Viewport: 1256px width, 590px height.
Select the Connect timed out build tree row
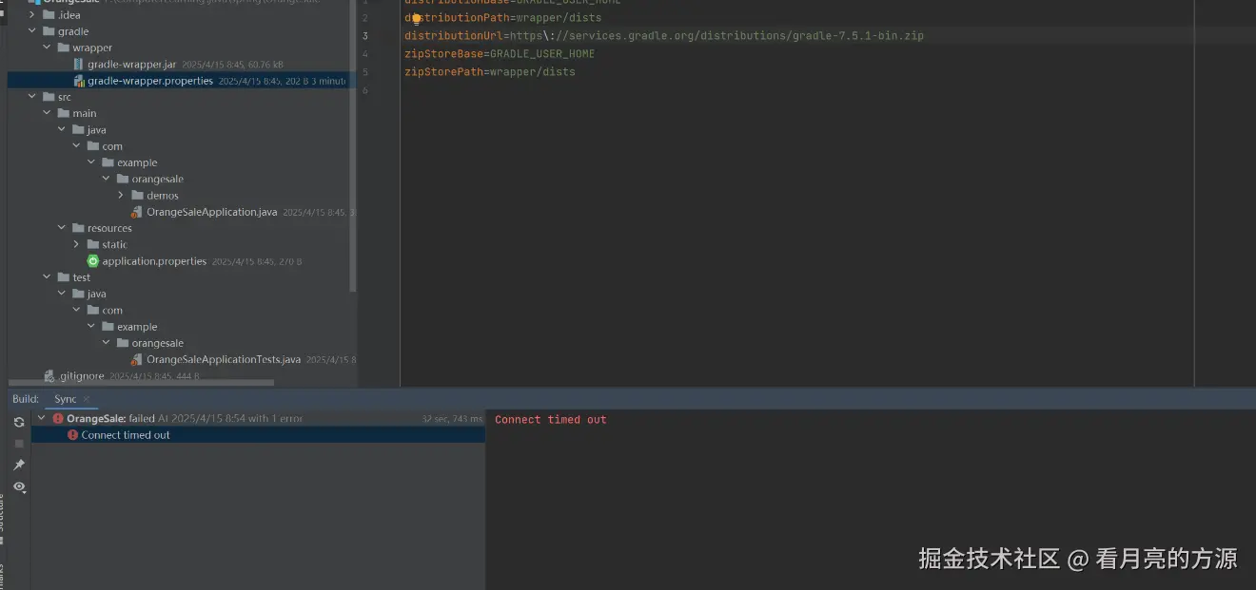click(x=258, y=435)
